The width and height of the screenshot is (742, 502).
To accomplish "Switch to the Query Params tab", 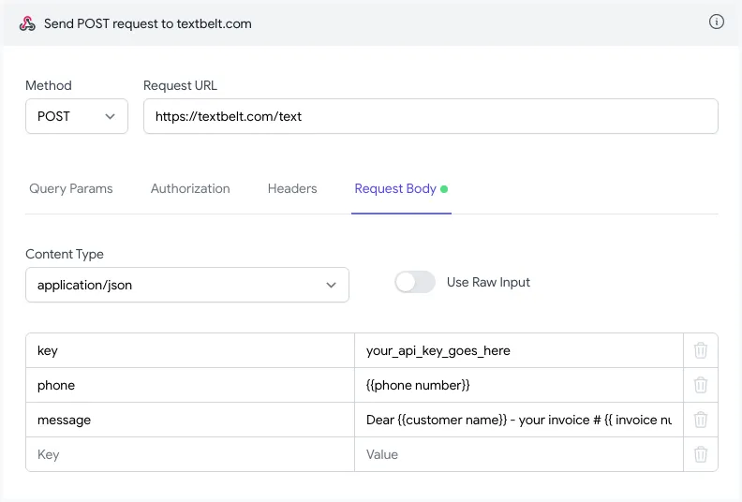I will [x=71, y=188].
